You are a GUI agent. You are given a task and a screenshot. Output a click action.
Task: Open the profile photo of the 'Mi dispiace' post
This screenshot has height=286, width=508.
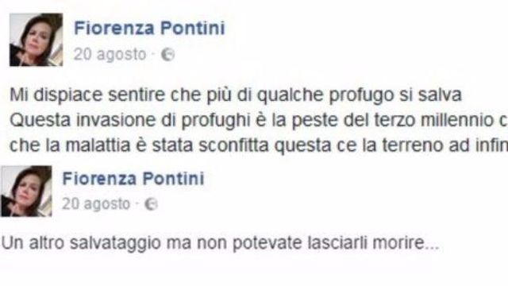coord(36,40)
